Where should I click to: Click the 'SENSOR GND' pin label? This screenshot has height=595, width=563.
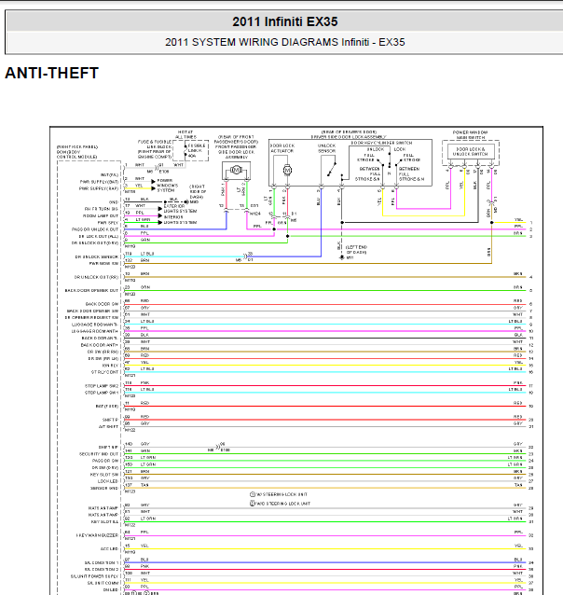click(x=104, y=488)
